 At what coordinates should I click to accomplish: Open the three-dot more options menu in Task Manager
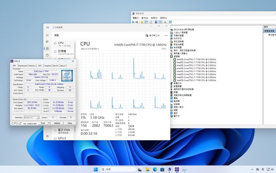click(166, 36)
